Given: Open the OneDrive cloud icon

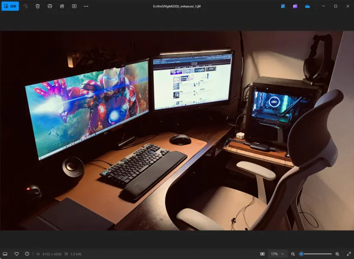Looking at the screenshot, I should (307, 6).
